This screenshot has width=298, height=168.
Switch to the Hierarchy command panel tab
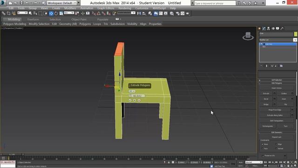tap(268, 28)
